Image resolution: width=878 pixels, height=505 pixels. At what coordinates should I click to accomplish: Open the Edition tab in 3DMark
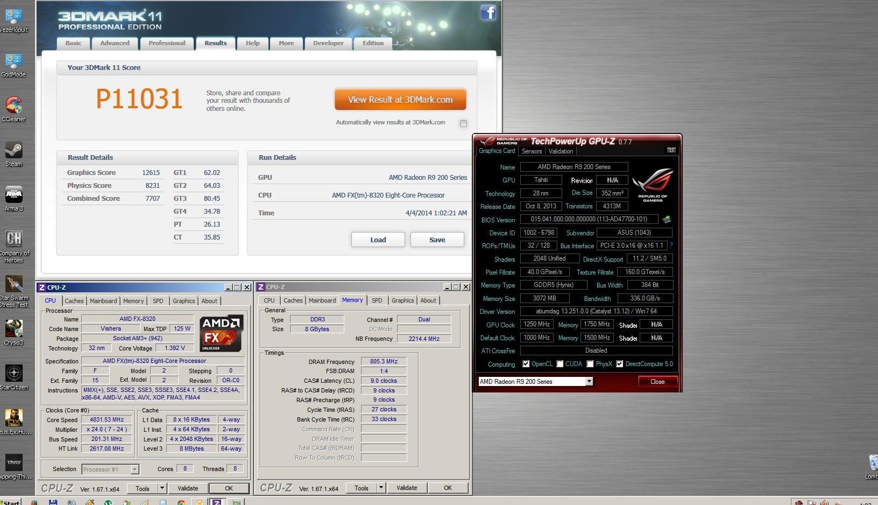[373, 43]
